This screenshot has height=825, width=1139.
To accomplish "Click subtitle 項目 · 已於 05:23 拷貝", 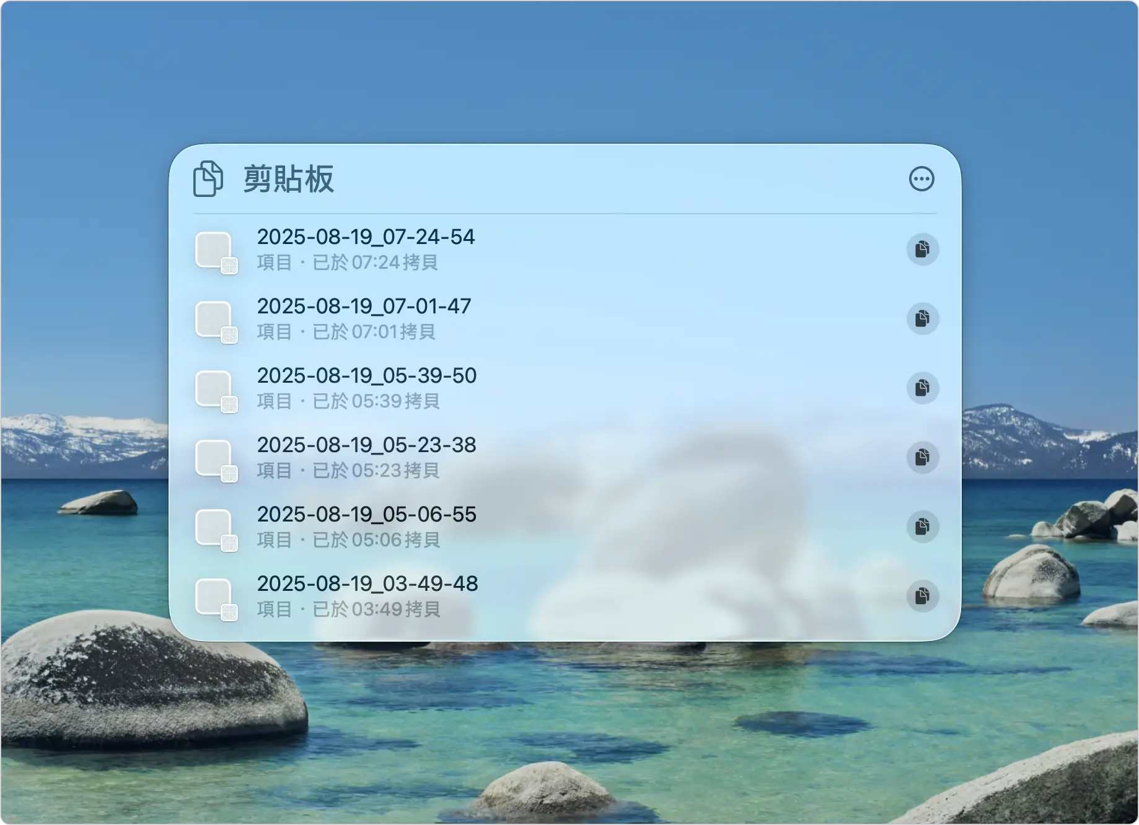I will pyautogui.click(x=348, y=471).
